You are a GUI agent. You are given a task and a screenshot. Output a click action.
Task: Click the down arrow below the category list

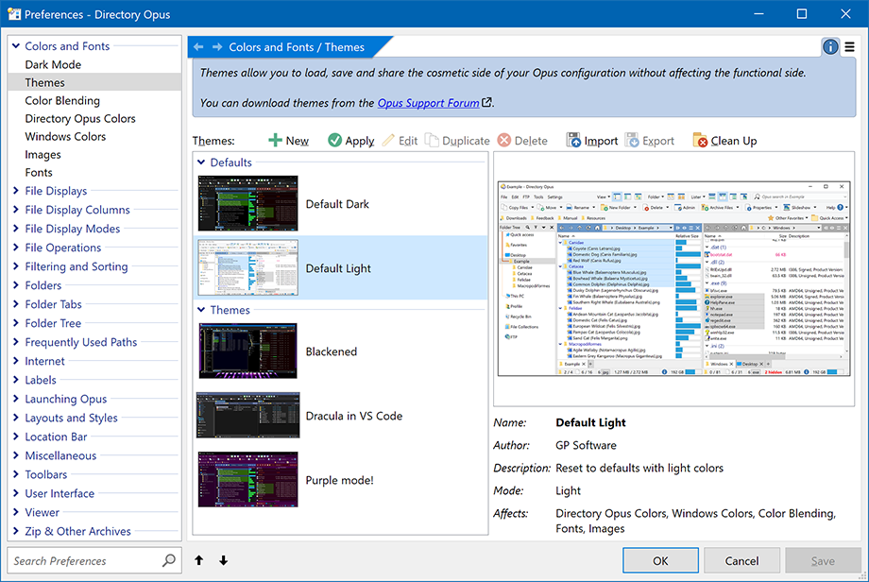point(223,560)
